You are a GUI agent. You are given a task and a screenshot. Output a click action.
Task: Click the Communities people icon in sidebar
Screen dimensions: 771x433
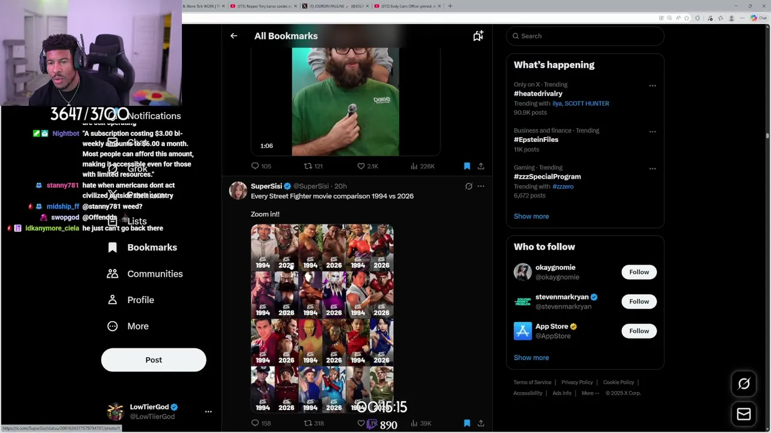113,274
